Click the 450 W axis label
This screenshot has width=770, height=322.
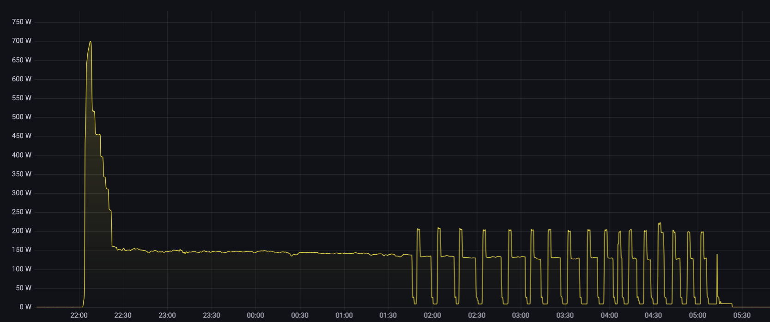[x=22, y=136]
